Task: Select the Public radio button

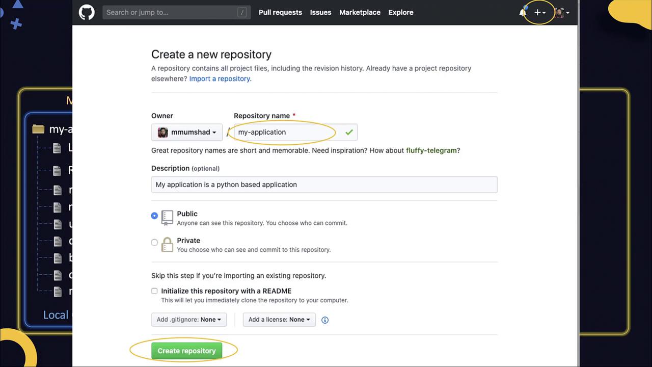Action: click(154, 216)
